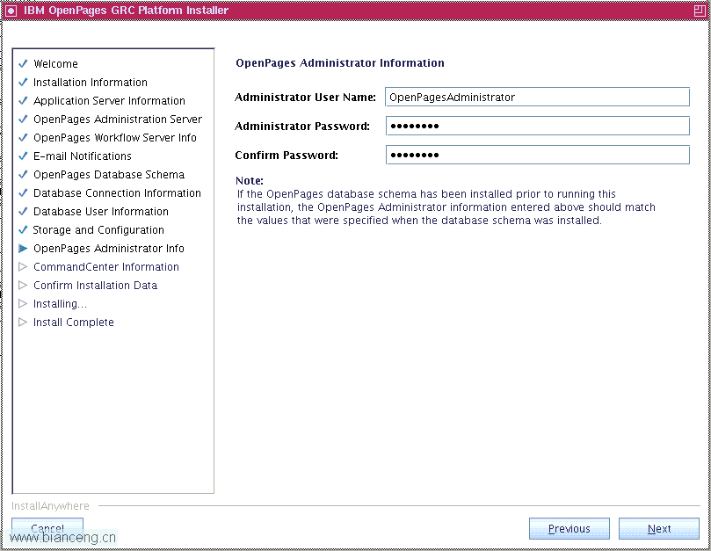Click the Install Complete step label
Image resolution: width=711 pixels, height=551 pixels.
click(74, 322)
